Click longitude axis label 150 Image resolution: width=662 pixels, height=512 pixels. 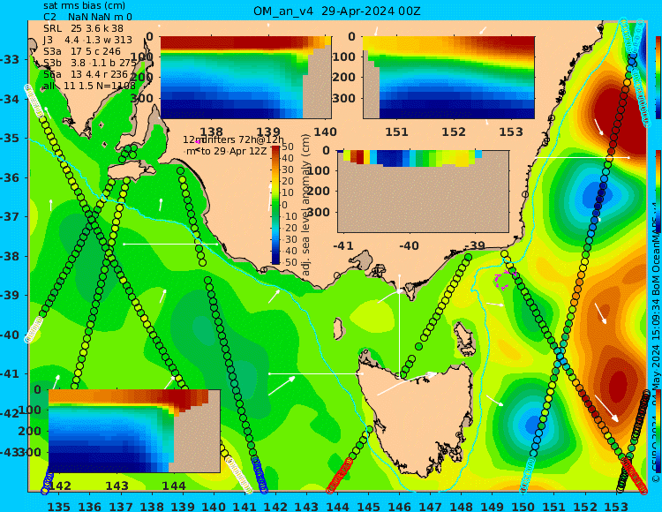tap(523, 506)
